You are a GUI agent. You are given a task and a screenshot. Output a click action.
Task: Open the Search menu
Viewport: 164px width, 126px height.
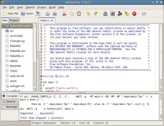pos(30,7)
